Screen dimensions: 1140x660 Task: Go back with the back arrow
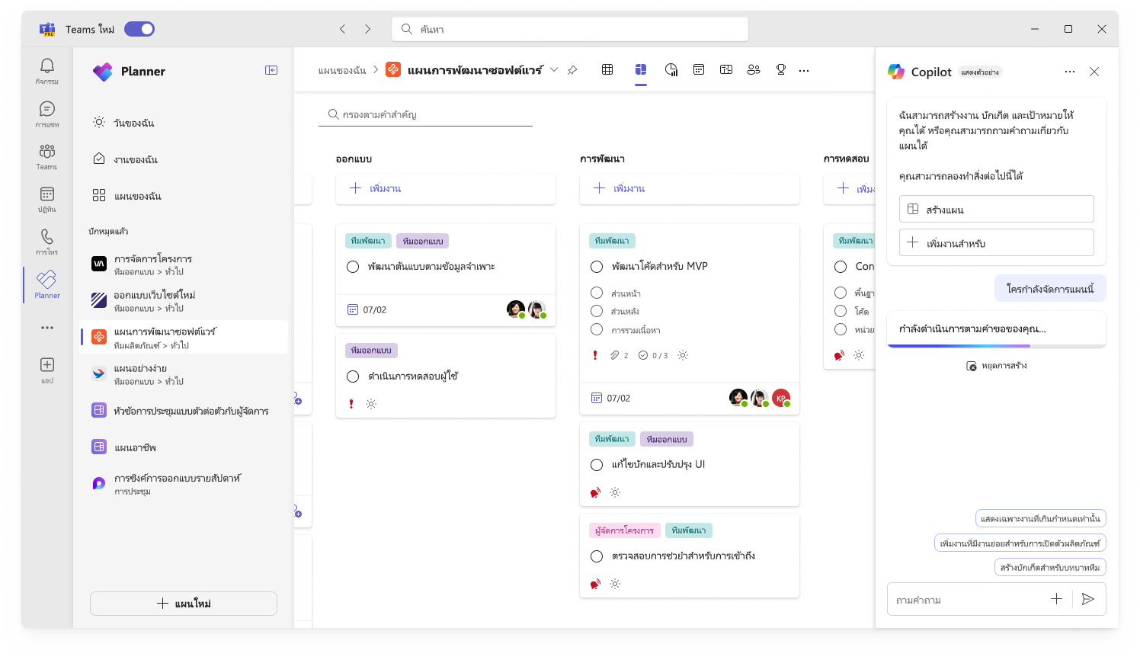[x=343, y=29]
